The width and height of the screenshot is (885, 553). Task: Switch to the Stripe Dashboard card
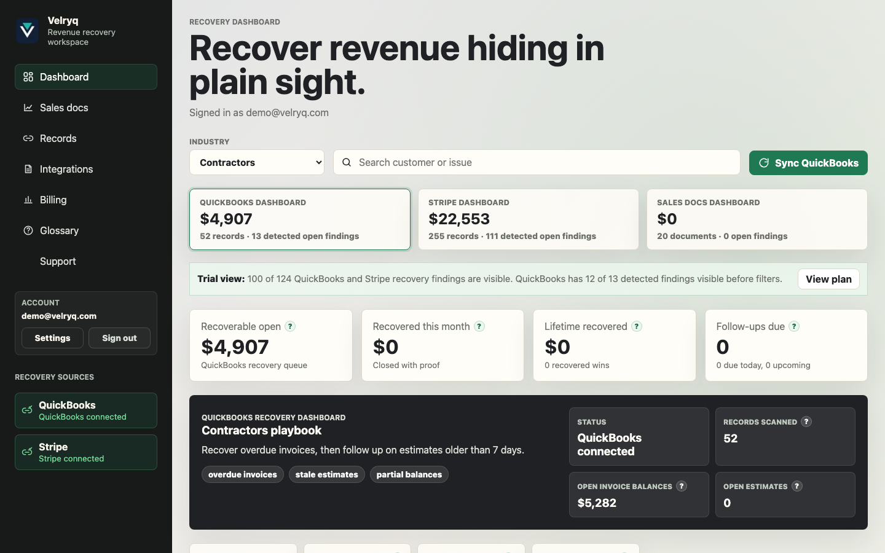coord(529,219)
